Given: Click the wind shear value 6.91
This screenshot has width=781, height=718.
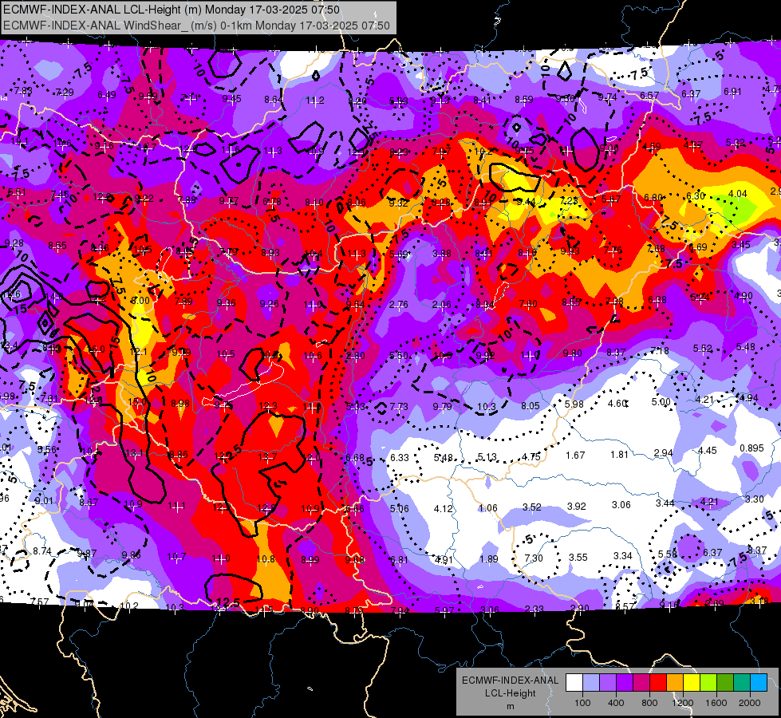Looking at the screenshot, I should coord(732,92).
